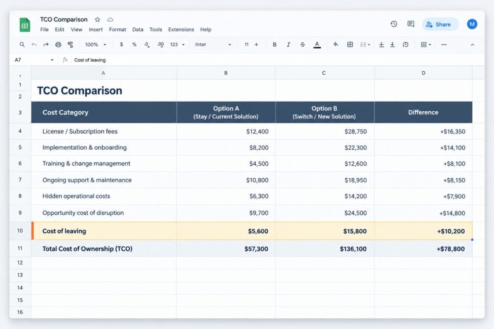This screenshot has width=494, height=329.
Task: Format as currency with dollar sign
Action: click(121, 45)
